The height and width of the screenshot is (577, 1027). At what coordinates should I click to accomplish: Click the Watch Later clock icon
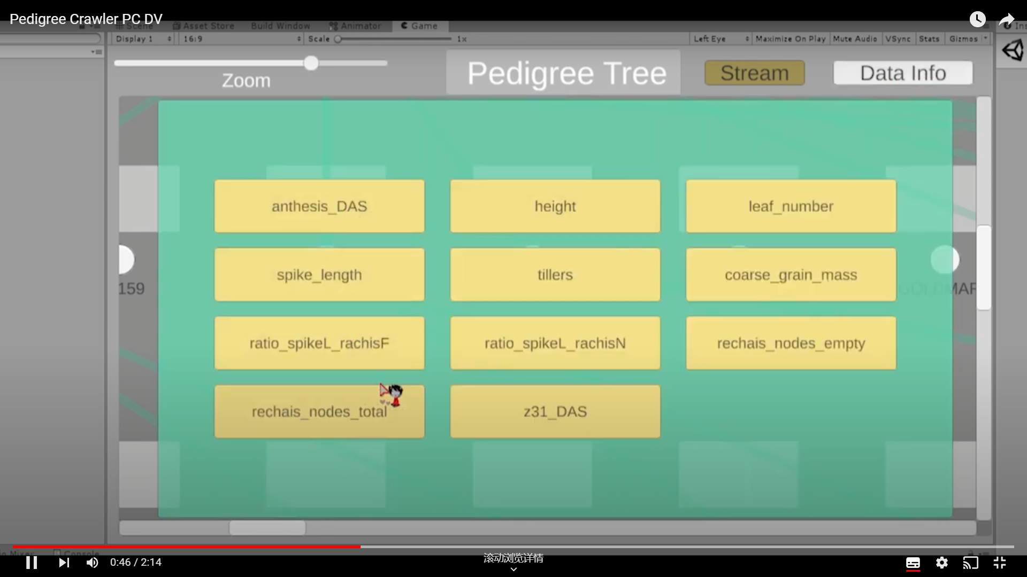(977, 19)
